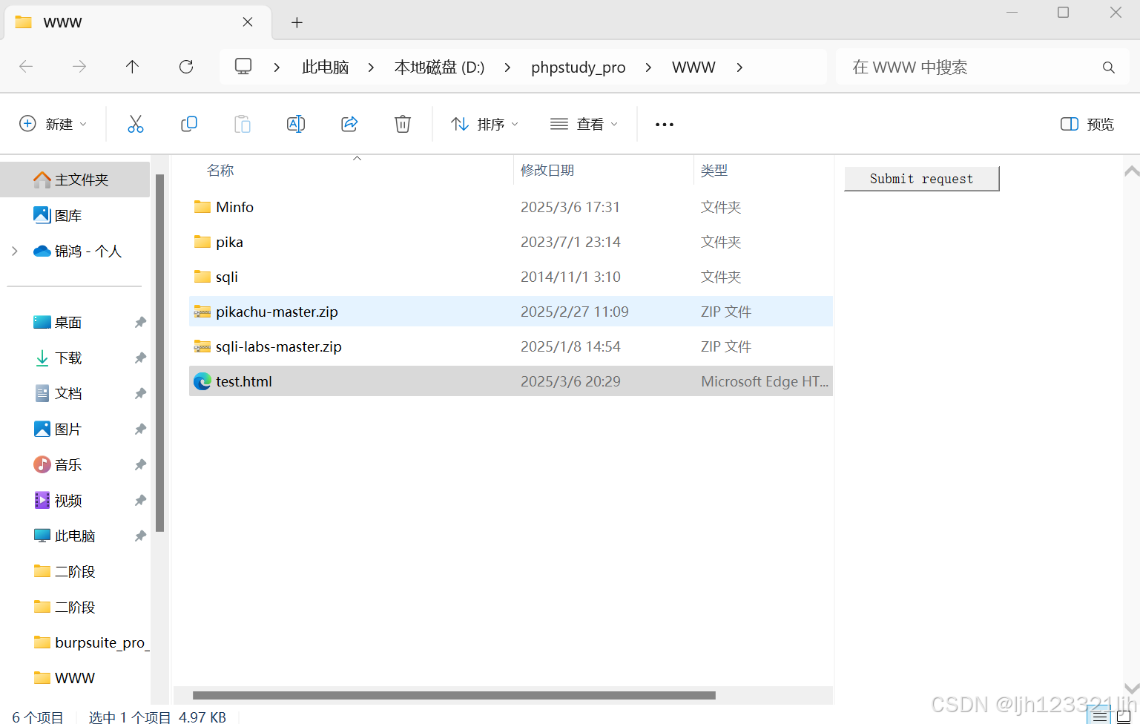Click the Cut icon in the toolbar
The width and height of the screenshot is (1140, 724).
tap(136, 123)
